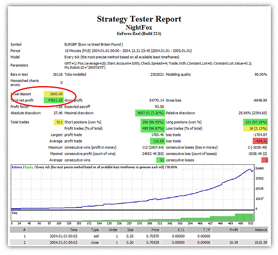278x255 pixels.
Task: Click the 'sell' type cell in row 1
Action: pyautogui.click(x=96, y=236)
